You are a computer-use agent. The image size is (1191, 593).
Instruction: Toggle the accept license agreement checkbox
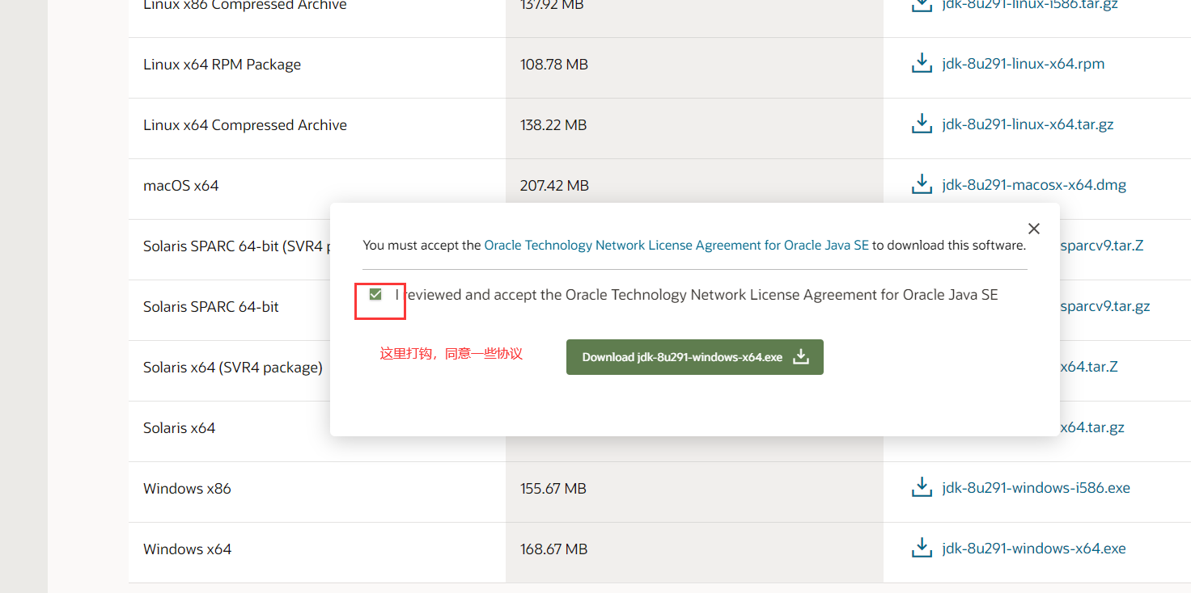point(375,294)
